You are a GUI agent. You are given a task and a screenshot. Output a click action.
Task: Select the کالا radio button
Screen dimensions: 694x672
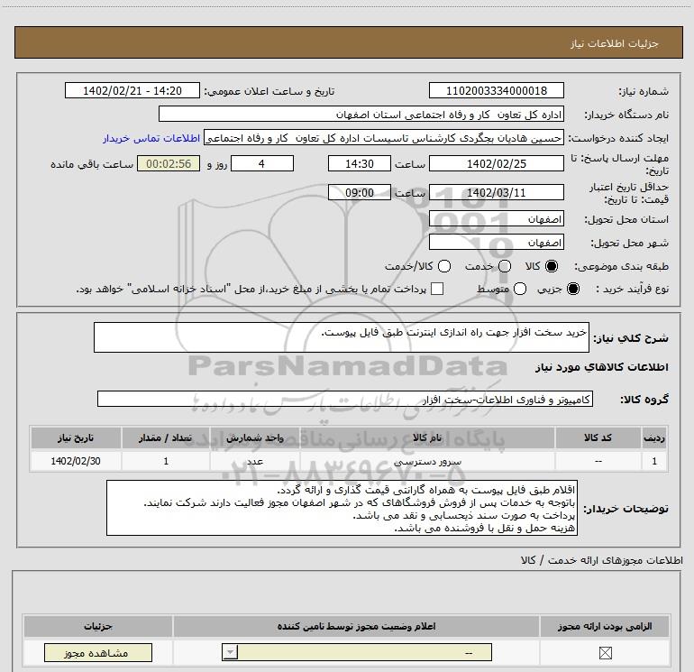point(552,266)
